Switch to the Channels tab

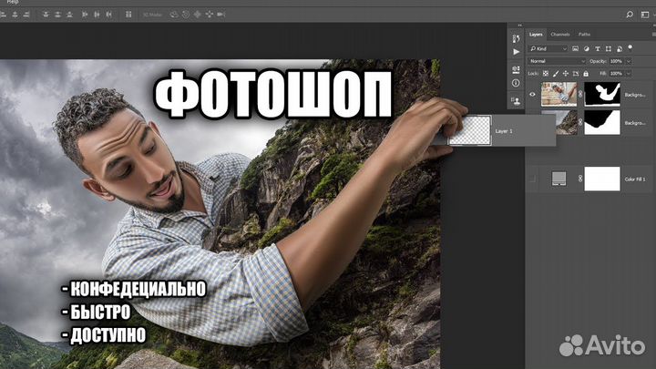click(560, 35)
